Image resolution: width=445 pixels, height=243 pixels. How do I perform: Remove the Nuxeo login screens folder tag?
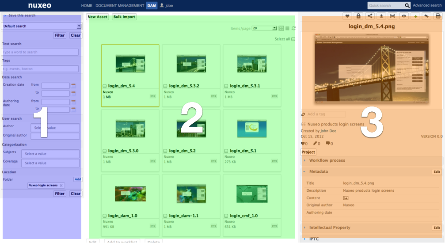[x=61, y=186]
